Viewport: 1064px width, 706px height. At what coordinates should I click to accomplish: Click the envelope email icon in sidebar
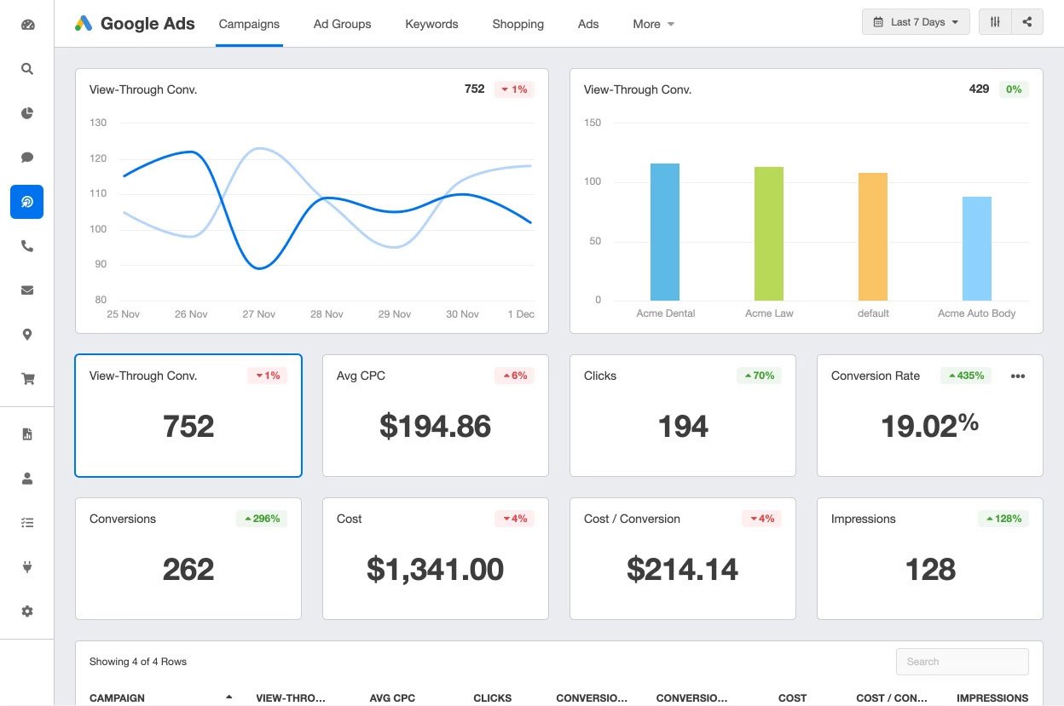click(27, 290)
